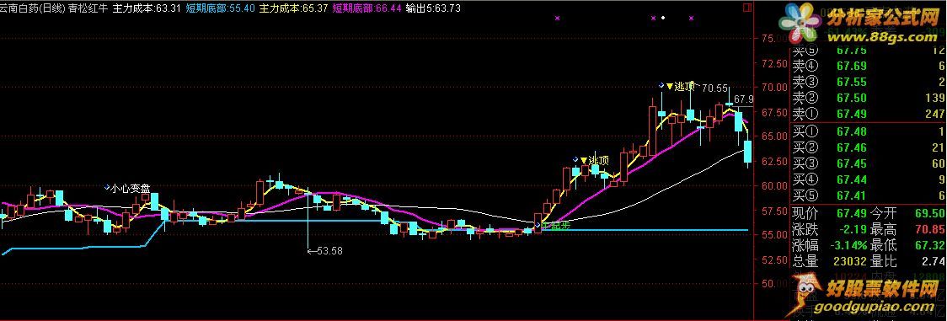Screen dimensions: 947x321
Task: Select the 买① bid row at 67.48
Action: (x=869, y=131)
